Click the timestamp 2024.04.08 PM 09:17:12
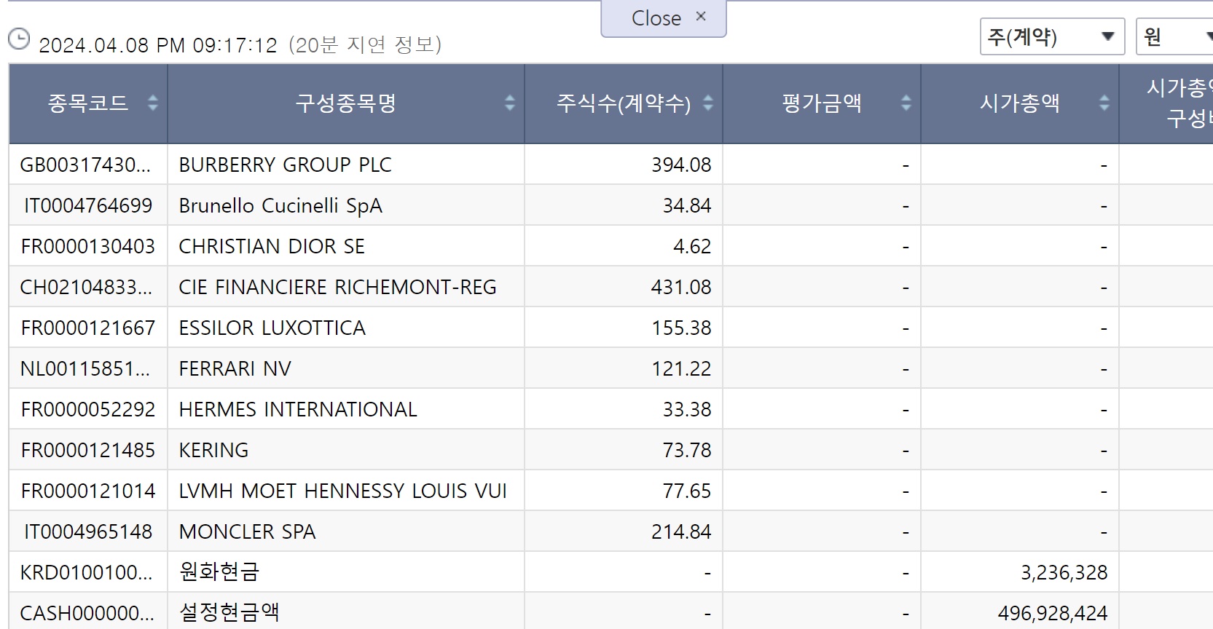Screen dimensions: 1213x629 (158, 45)
